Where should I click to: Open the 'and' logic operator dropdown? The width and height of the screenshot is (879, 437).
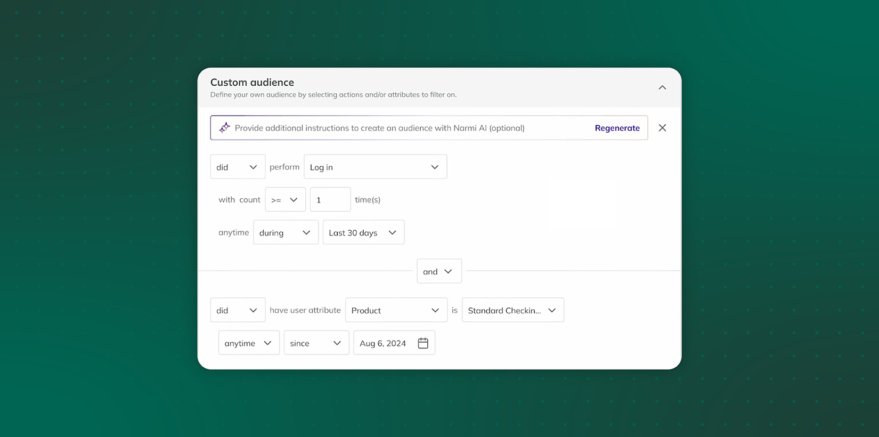click(x=439, y=271)
